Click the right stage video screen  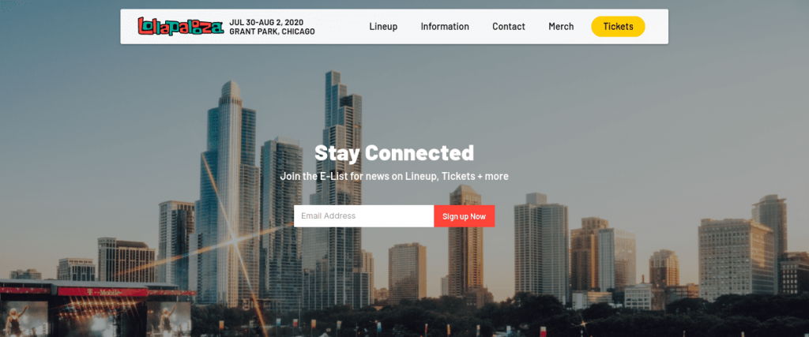pyautogui.click(x=168, y=318)
